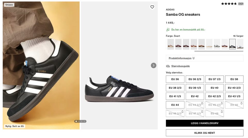Open the Størrelsesguide link
This screenshot has height=138, width=248.
click(x=181, y=66)
